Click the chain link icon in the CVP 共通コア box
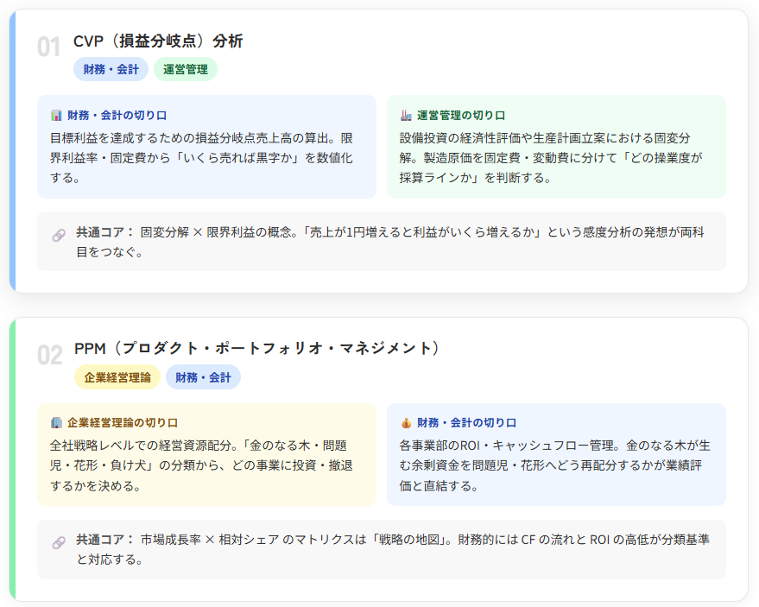Image resolution: width=759 pixels, height=607 pixels. coord(59,235)
